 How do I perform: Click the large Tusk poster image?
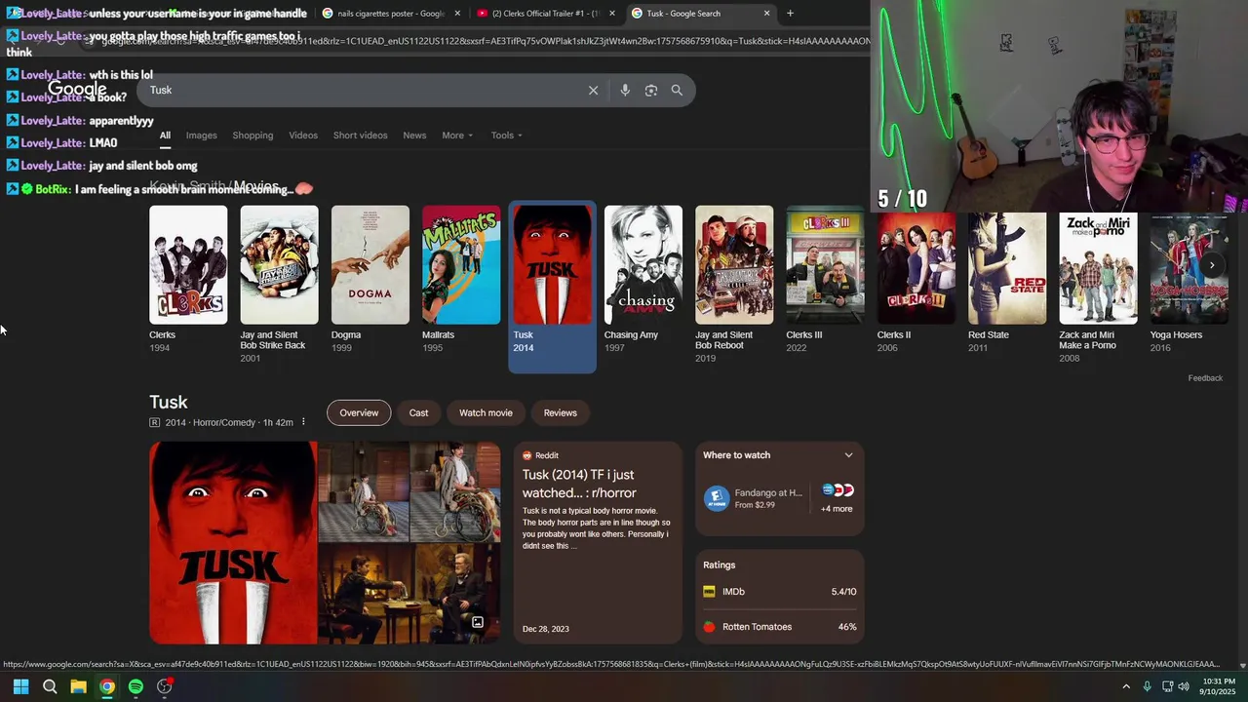click(233, 543)
